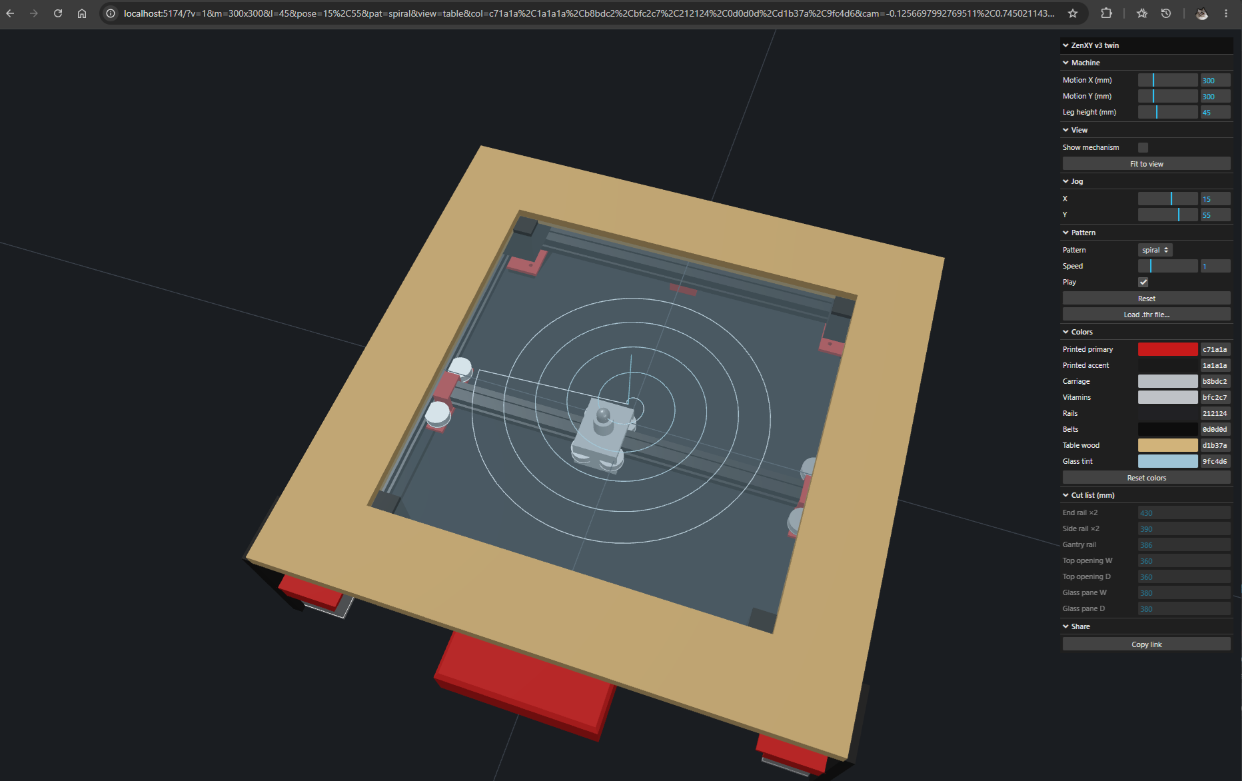
Task: Edit the Belts hex 0d0d0d
Action: [x=1215, y=429]
